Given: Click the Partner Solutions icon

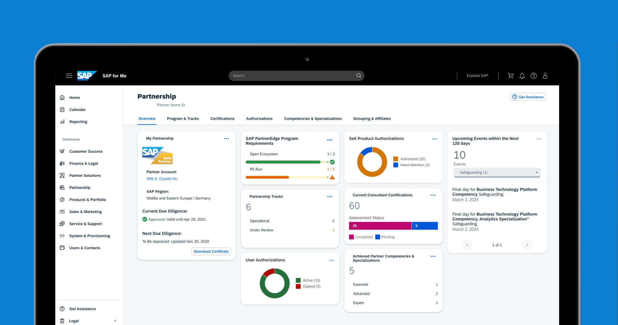Looking at the screenshot, I should point(62,175).
